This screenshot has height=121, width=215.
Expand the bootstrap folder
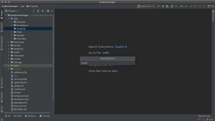coord(8,42)
